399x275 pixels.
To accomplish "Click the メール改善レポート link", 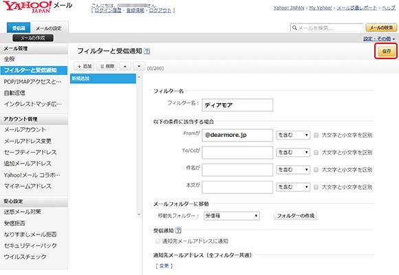I will pos(357,8).
